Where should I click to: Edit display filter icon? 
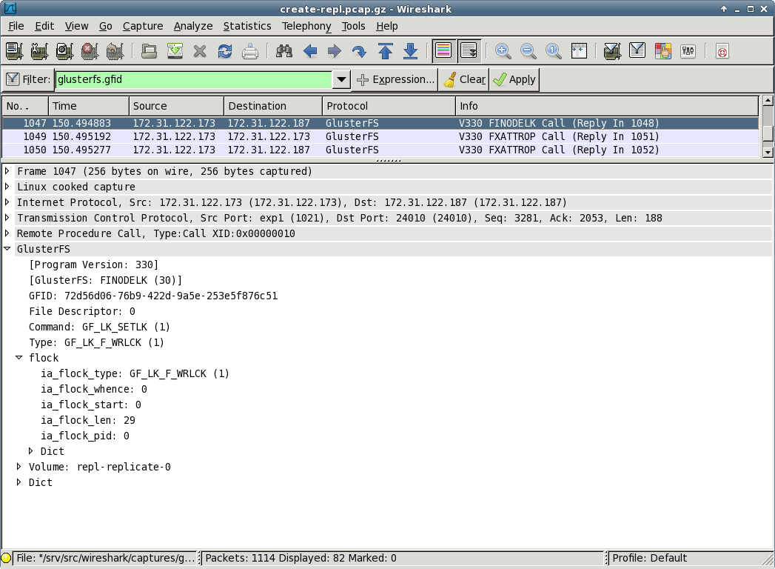pyautogui.click(x=637, y=51)
